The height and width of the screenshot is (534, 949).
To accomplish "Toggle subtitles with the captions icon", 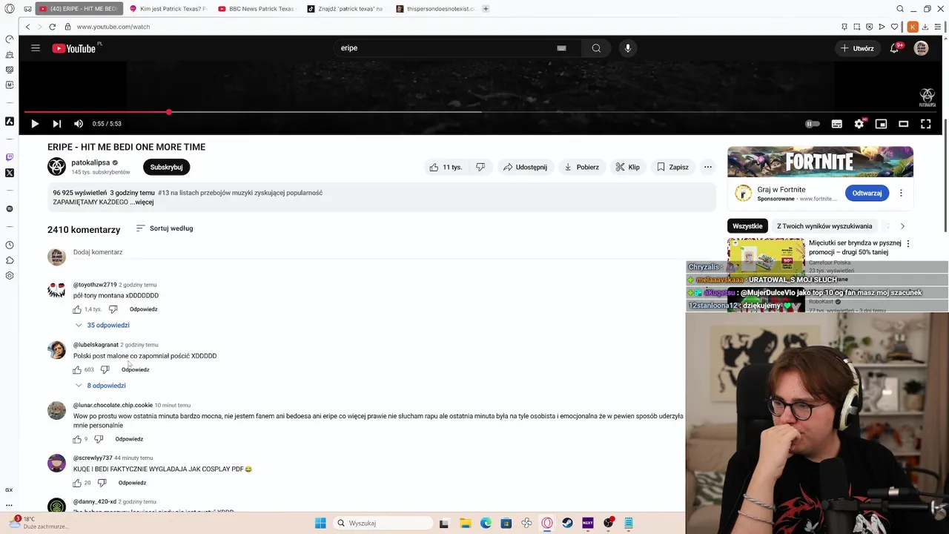I will point(836,124).
